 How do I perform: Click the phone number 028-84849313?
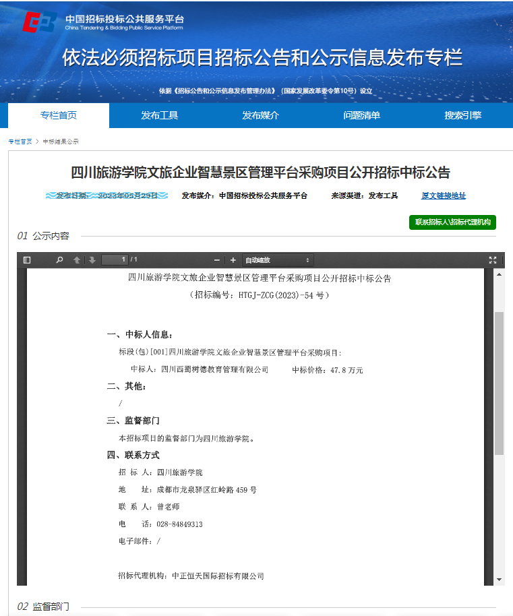point(179,524)
